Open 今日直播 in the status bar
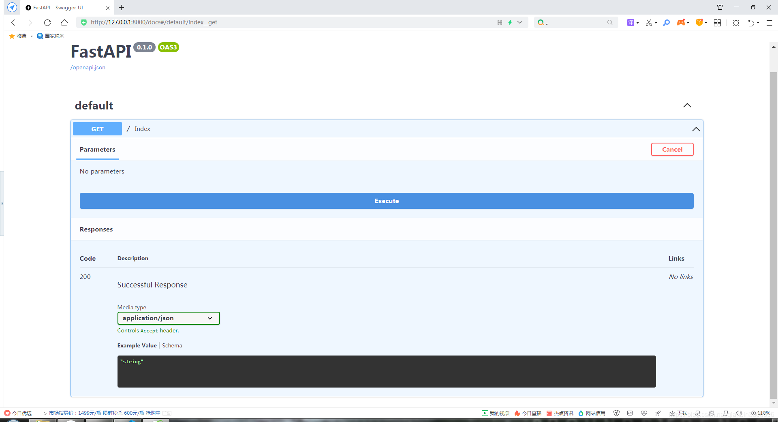The height and width of the screenshot is (422, 778). (x=528, y=413)
